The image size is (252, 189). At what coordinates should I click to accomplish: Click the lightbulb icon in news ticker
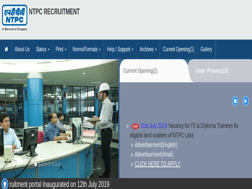[5, 184]
